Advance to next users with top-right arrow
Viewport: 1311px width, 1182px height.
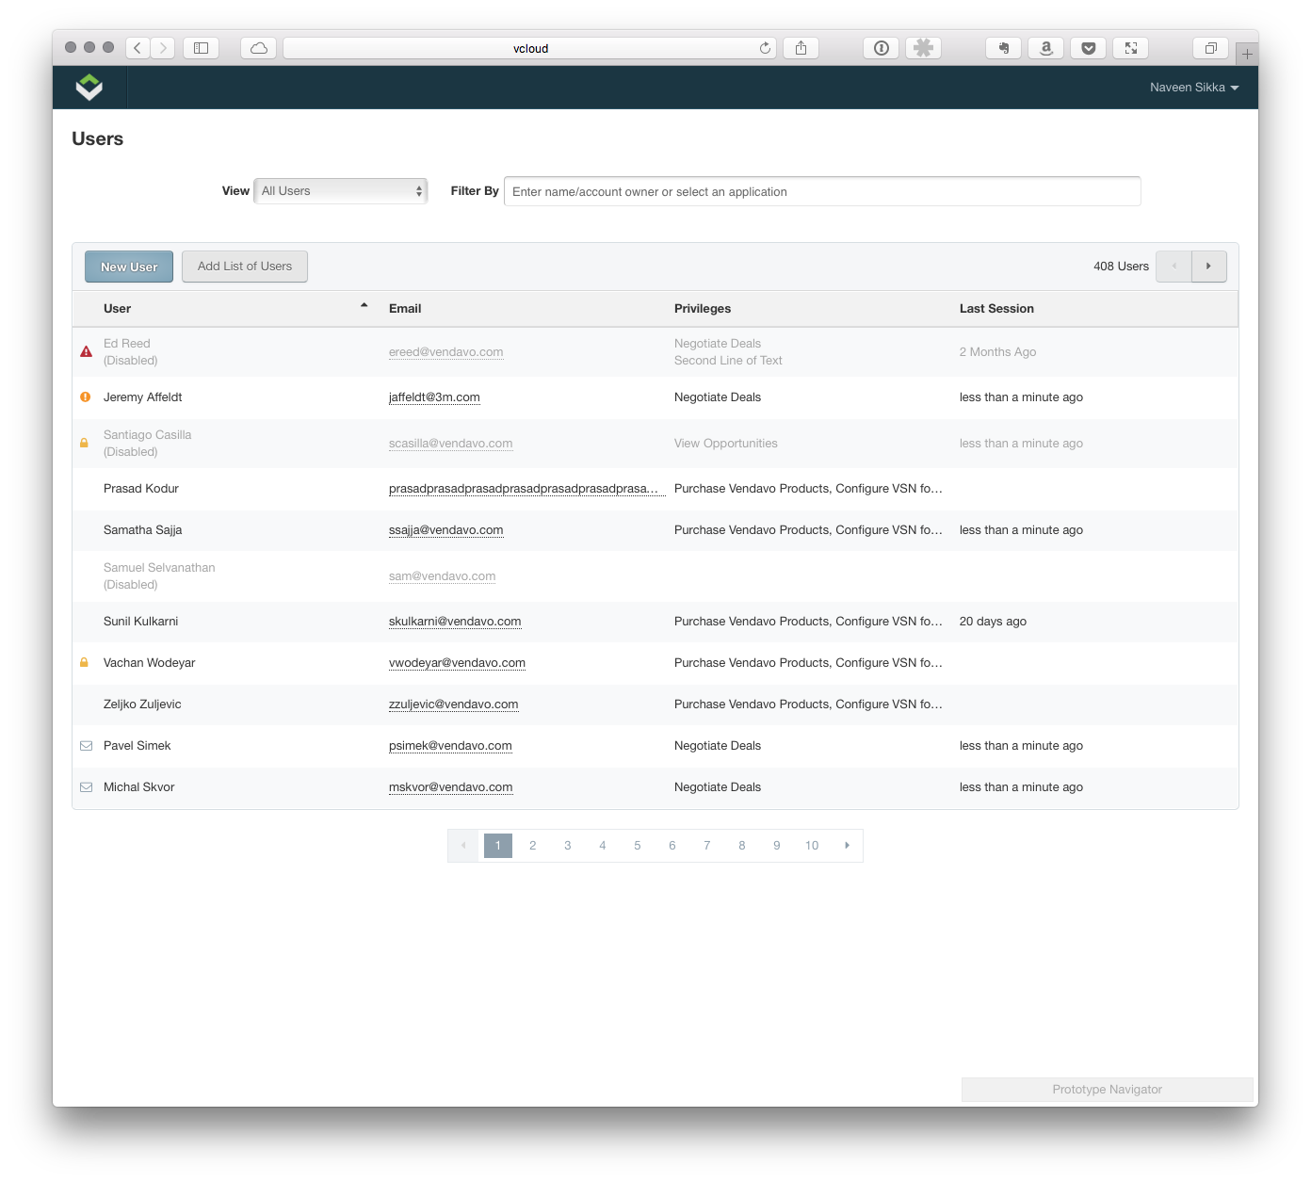coord(1208,267)
